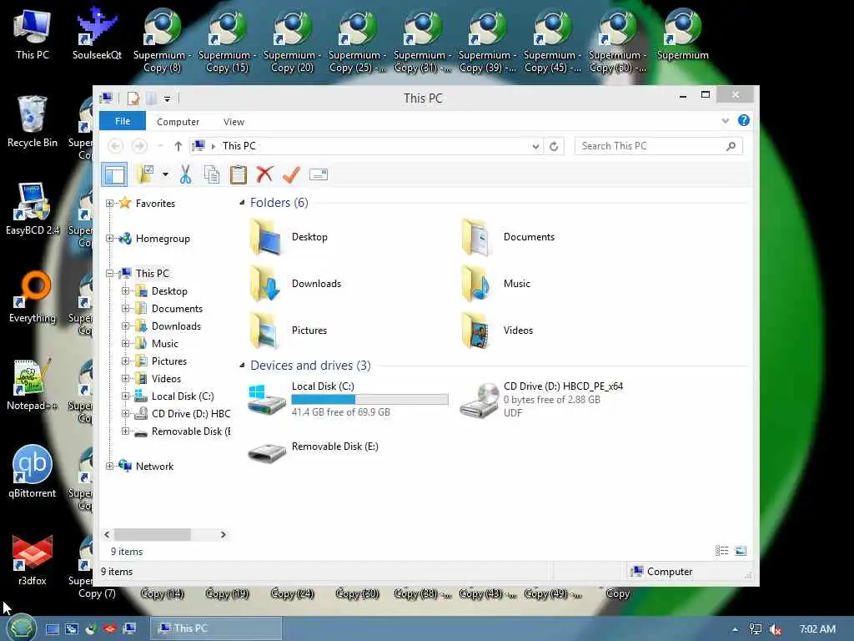Open the File ribbon tab
The height and width of the screenshot is (641, 854).
point(123,121)
